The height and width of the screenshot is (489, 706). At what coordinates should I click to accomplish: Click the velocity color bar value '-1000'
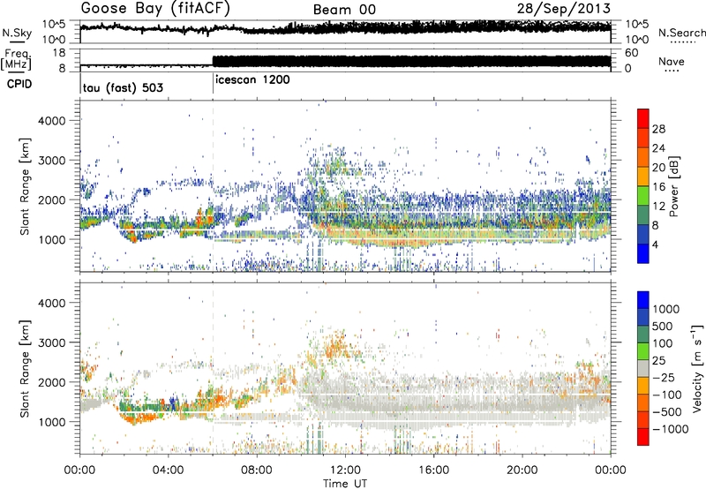pyautogui.click(x=671, y=429)
